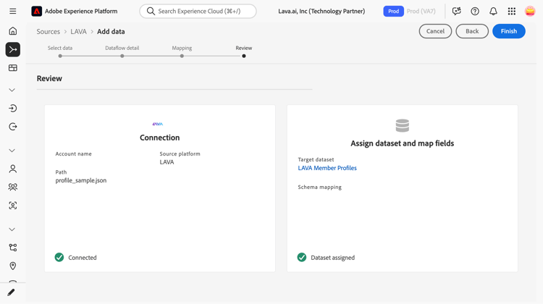Click the Dataflow detail progress dot
This screenshot has width=543, height=304.
click(122, 56)
